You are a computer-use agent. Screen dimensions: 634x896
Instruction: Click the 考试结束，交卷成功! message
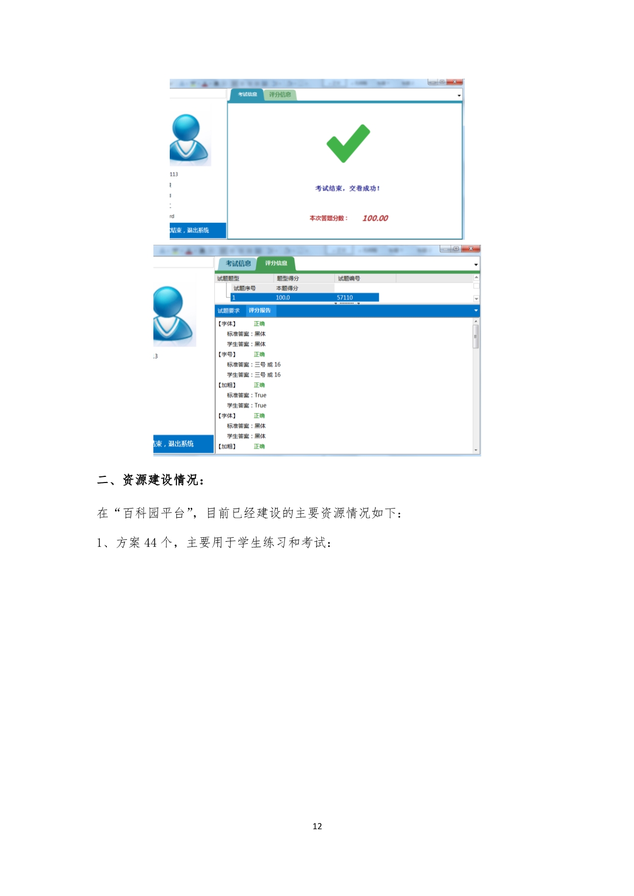(x=348, y=189)
